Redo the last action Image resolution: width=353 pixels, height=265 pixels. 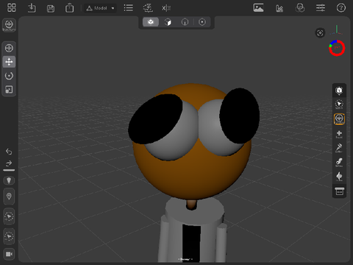(x=9, y=163)
